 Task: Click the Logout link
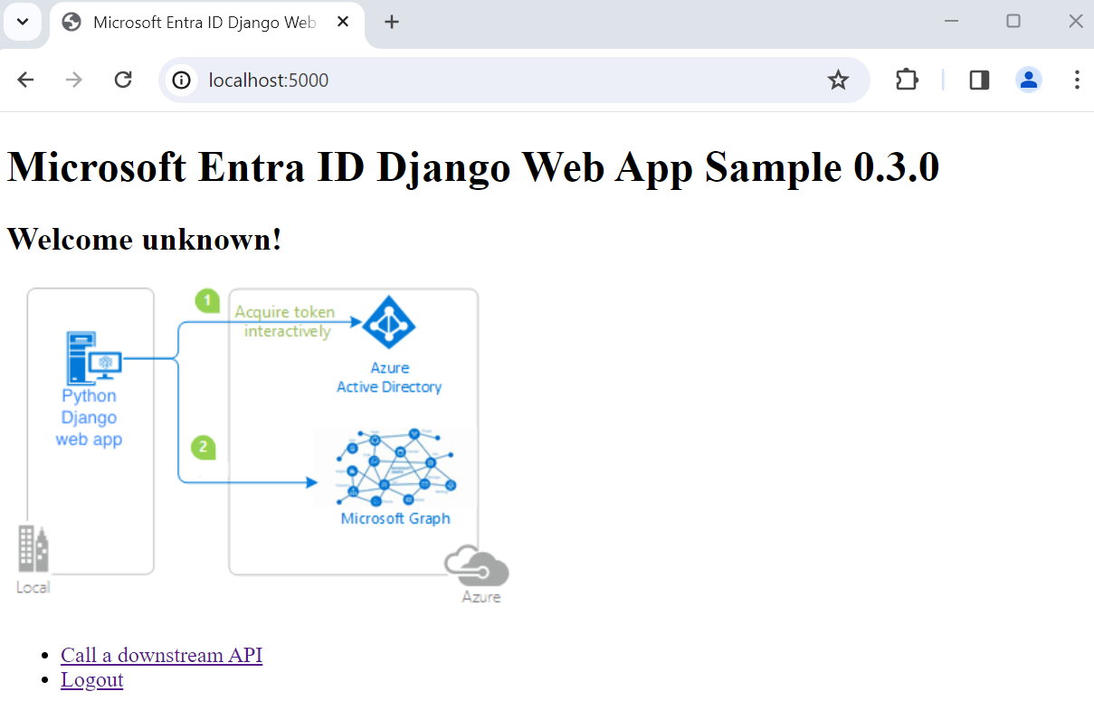[x=91, y=679]
